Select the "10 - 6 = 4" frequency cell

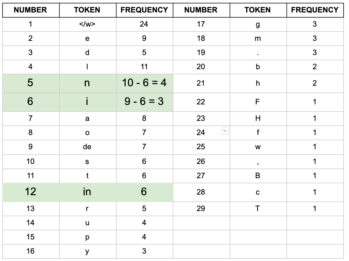[144, 83]
